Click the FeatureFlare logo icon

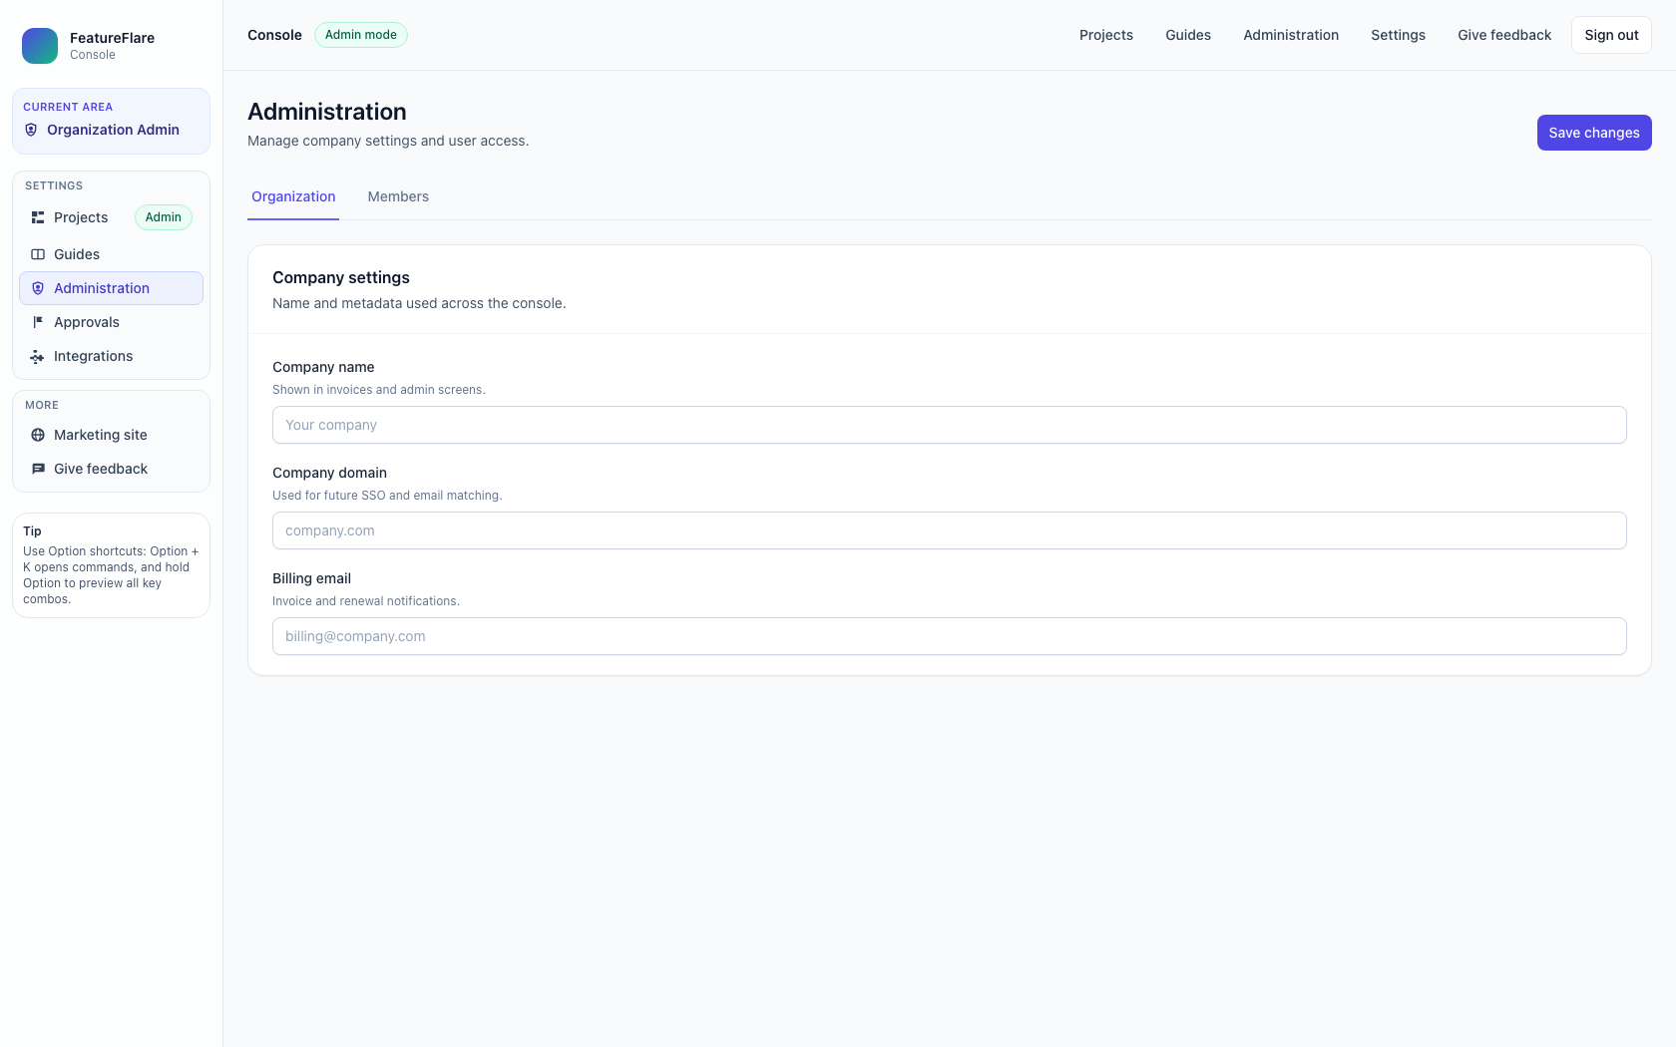click(40, 46)
